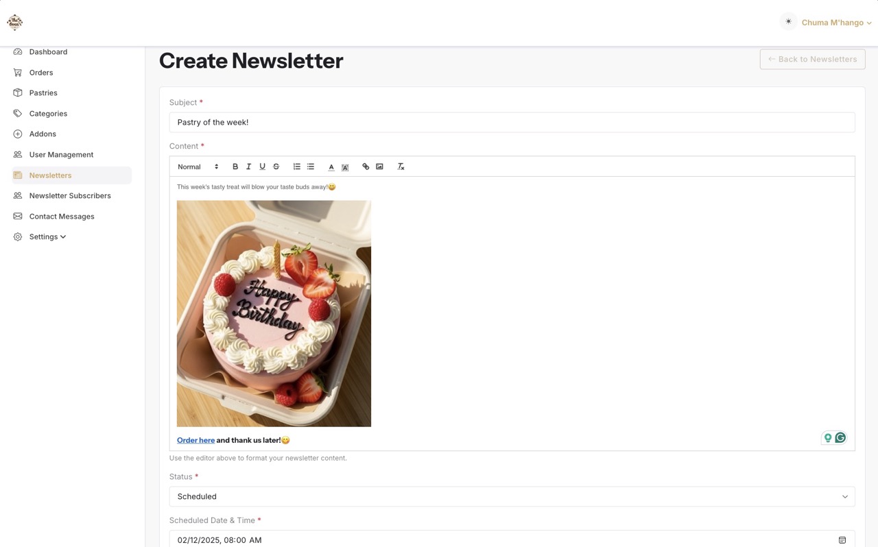Open the text color picker
The image size is (878, 547).
point(331,167)
